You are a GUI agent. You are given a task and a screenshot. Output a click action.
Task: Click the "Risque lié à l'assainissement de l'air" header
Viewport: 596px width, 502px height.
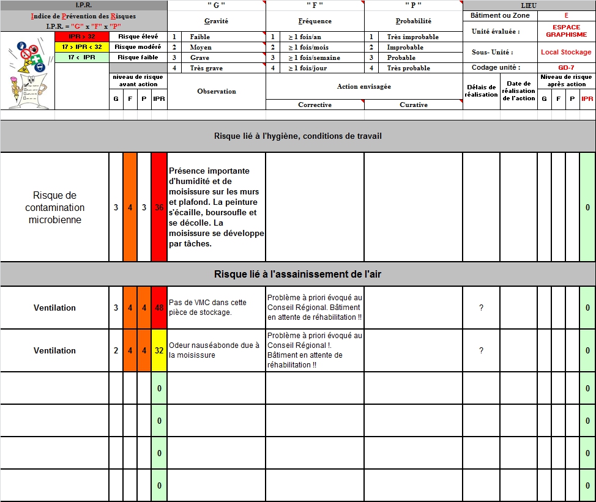point(297,274)
